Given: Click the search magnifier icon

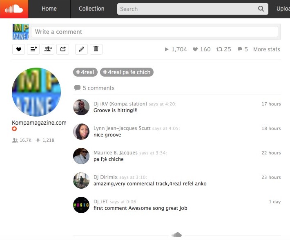Looking at the screenshot, I should click(261, 9).
